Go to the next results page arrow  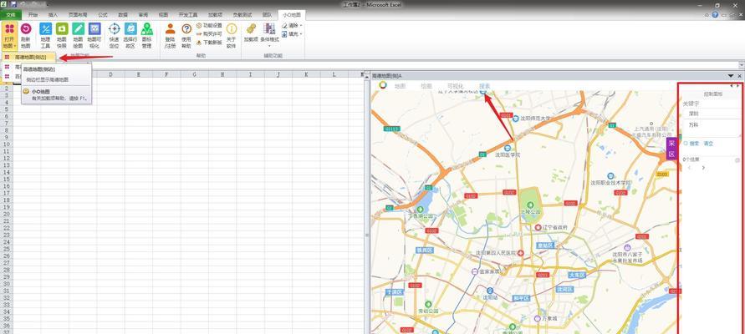point(703,168)
